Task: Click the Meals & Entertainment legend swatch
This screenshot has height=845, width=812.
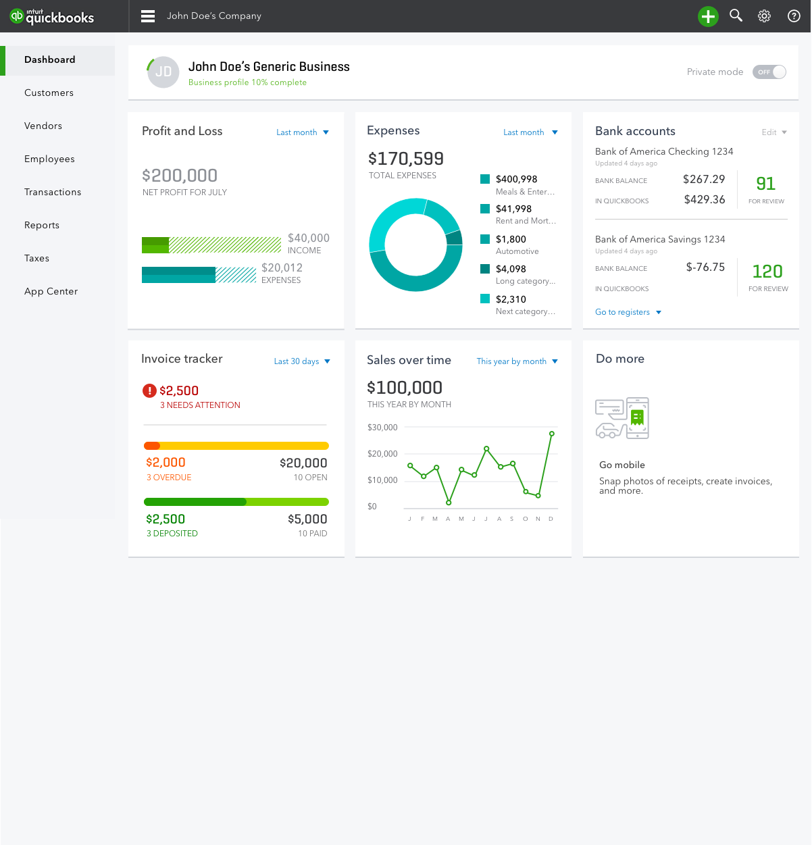Action: [485, 179]
